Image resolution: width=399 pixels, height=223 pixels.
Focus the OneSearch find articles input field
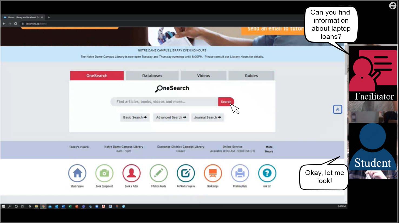[x=165, y=102]
